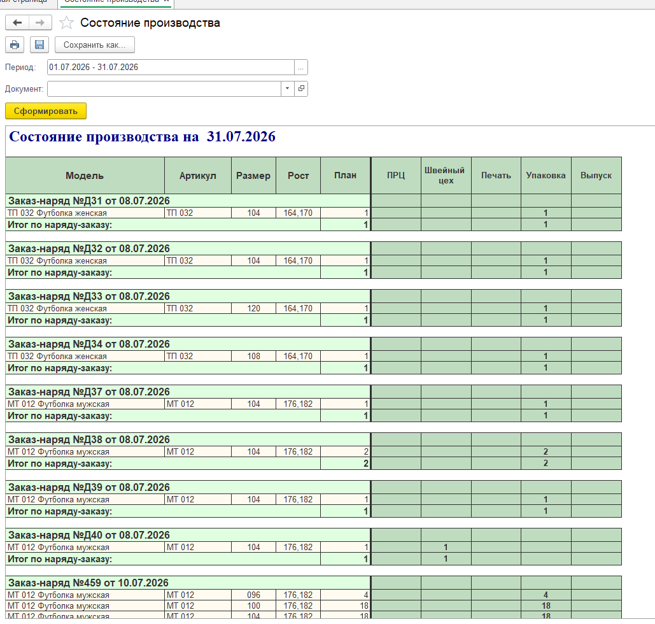Click the forward navigation arrow

pos(40,22)
